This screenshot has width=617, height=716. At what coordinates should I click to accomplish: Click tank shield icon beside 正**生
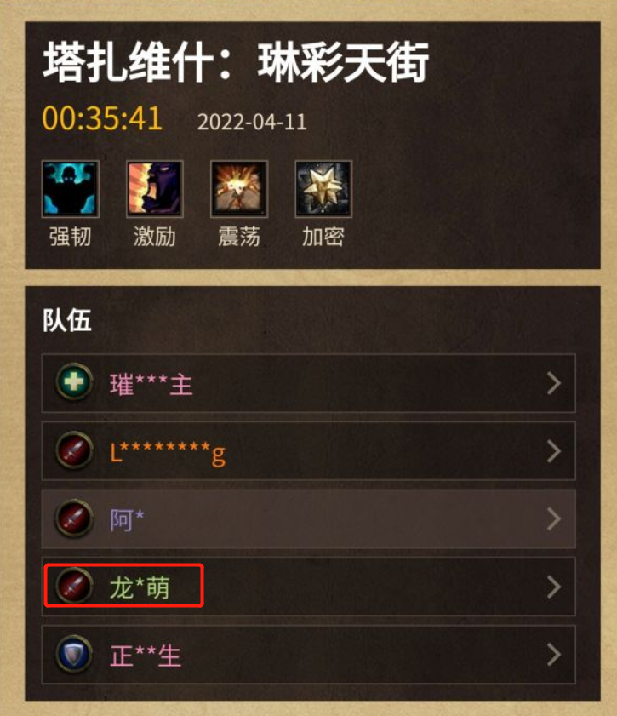(x=74, y=654)
